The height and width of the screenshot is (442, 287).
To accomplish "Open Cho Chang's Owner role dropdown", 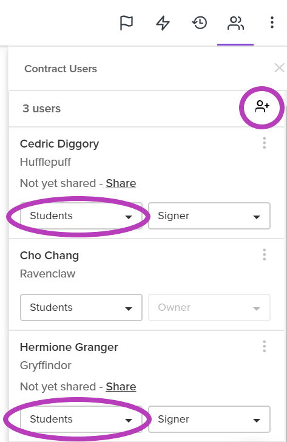I will pos(209,308).
